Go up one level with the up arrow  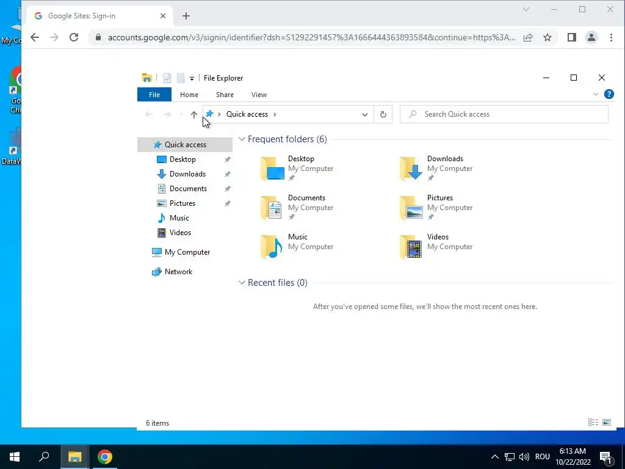pyautogui.click(x=193, y=114)
